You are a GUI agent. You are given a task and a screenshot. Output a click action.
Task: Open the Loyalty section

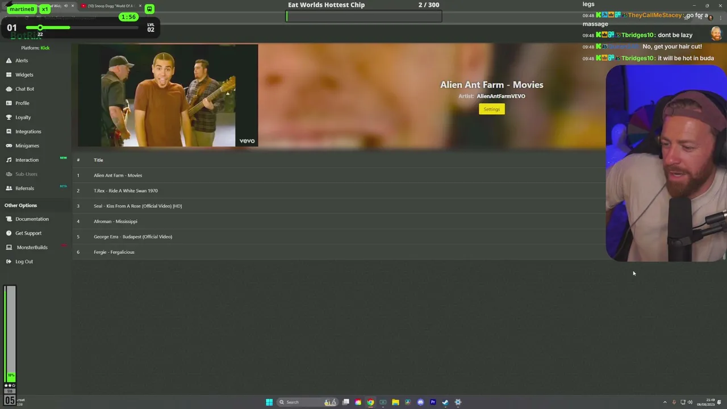pos(23,117)
